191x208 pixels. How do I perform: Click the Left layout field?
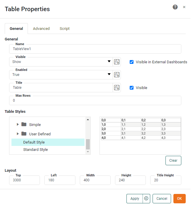point(60,180)
